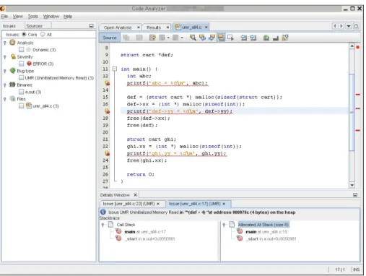
Task: Collapse the Allocated At Stack tree node
Action: 224,225
